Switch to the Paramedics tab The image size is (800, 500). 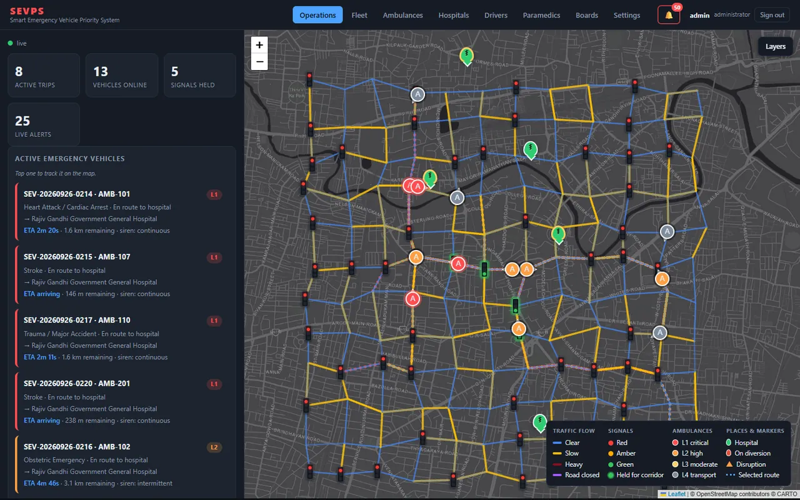click(x=541, y=15)
